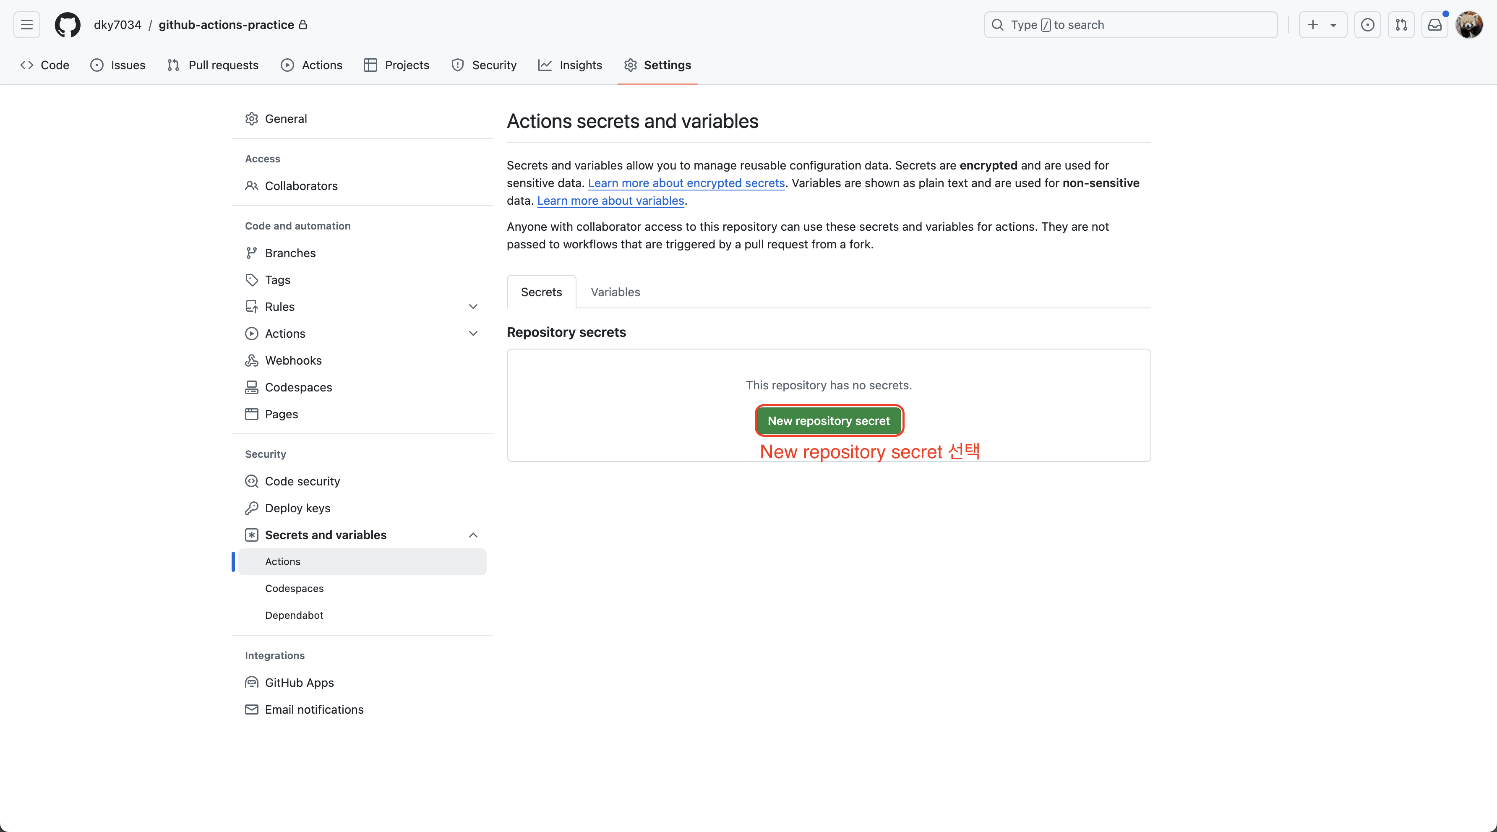Image resolution: width=1497 pixels, height=832 pixels.
Task: Open Code security settings
Action: [x=302, y=481]
